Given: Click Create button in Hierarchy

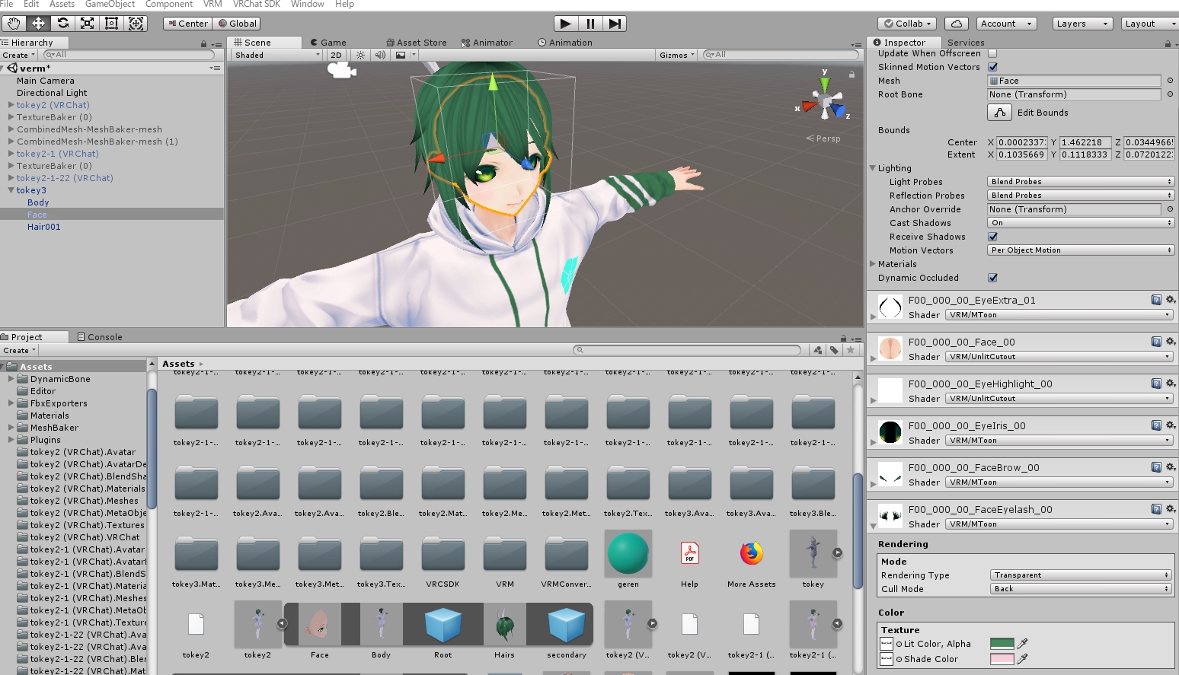Looking at the screenshot, I should pyautogui.click(x=18, y=55).
